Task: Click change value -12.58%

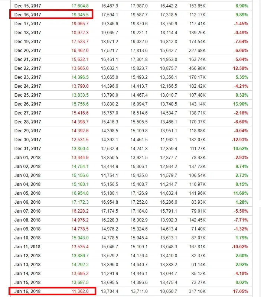Action: tap(240, 68)
